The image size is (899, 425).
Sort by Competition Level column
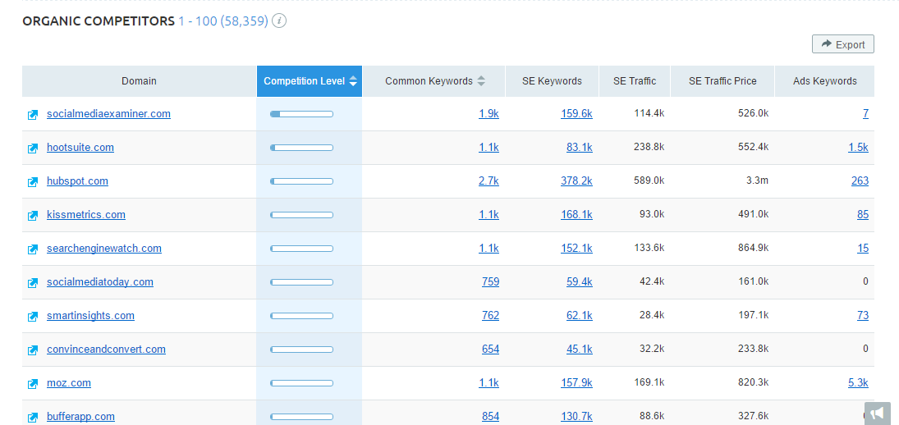(310, 80)
